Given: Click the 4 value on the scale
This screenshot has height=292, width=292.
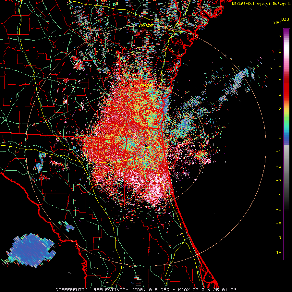Looking at the screenshot, I should point(280,80).
